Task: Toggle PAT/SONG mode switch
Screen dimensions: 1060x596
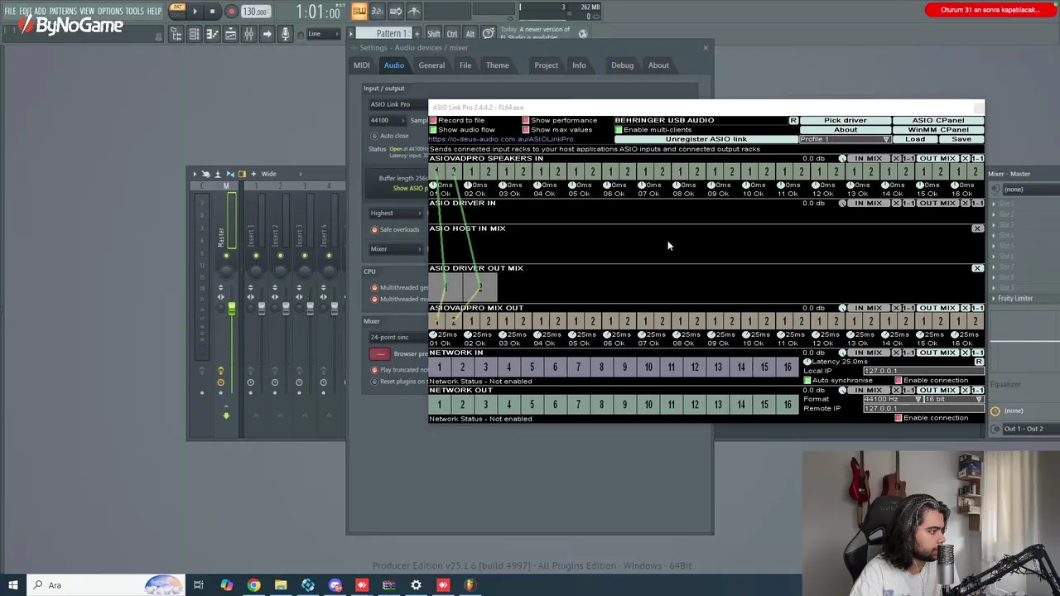Action: coord(177,11)
